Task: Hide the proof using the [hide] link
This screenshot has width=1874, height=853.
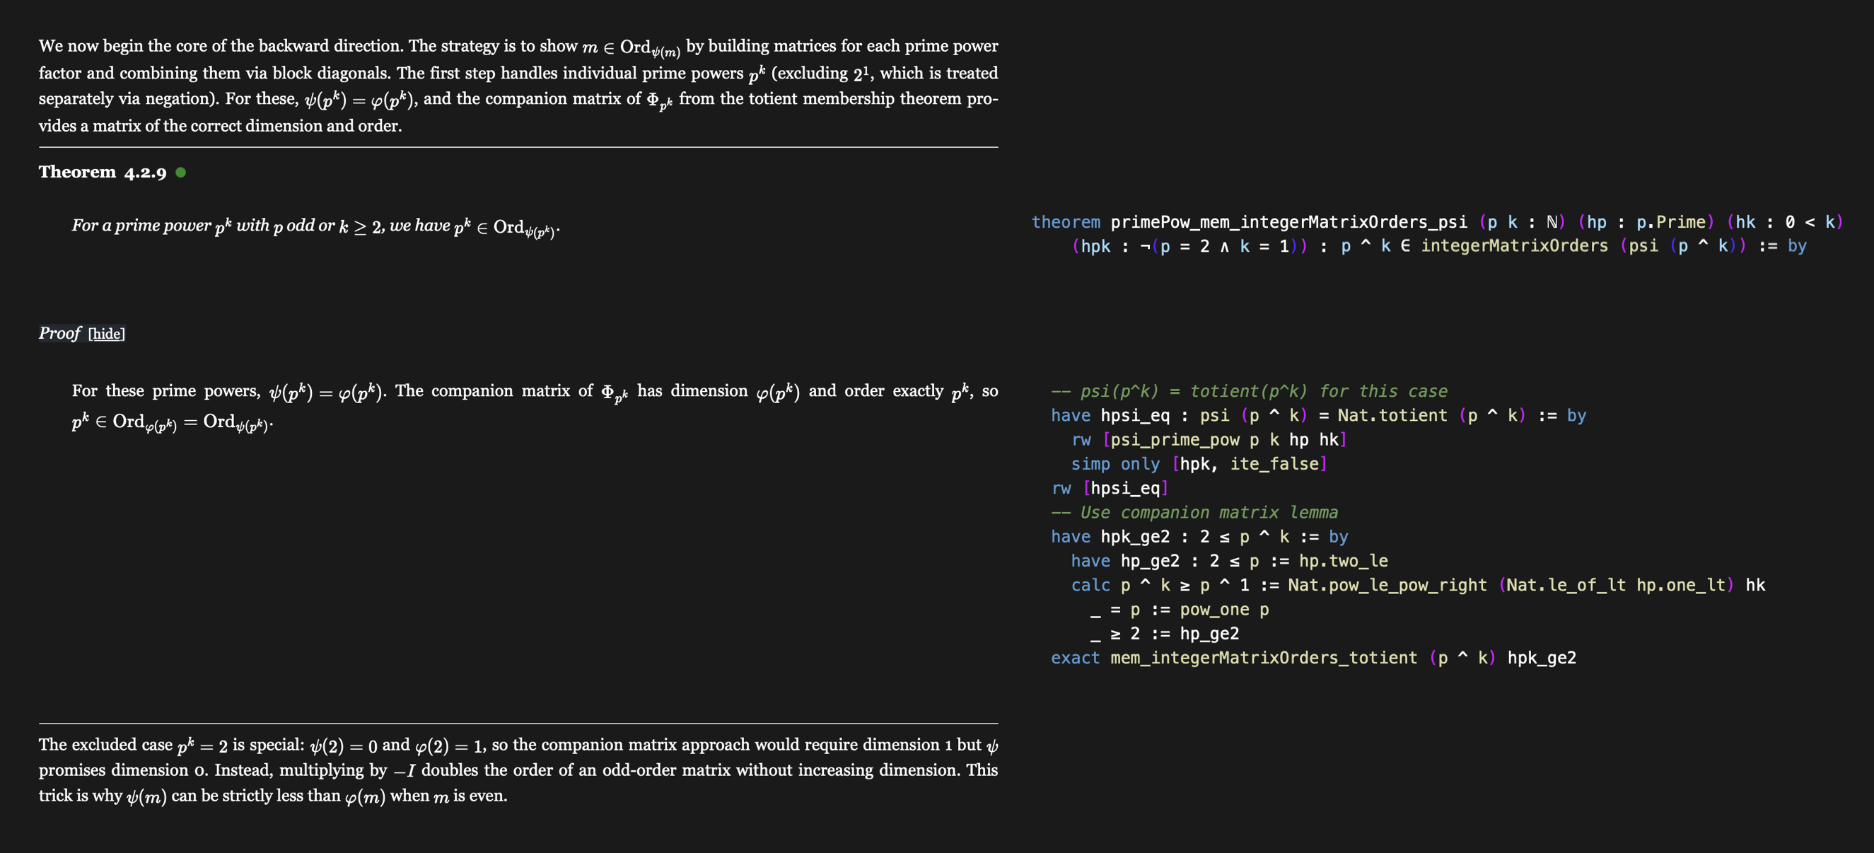Action: pyautogui.click(x=106, y=333)
